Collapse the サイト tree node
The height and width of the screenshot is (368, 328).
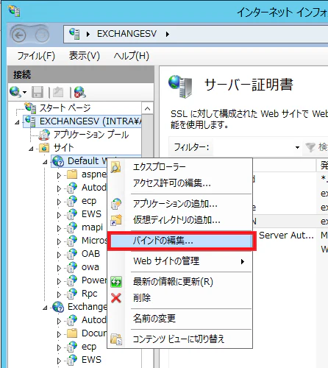click(x=31, y=149)
